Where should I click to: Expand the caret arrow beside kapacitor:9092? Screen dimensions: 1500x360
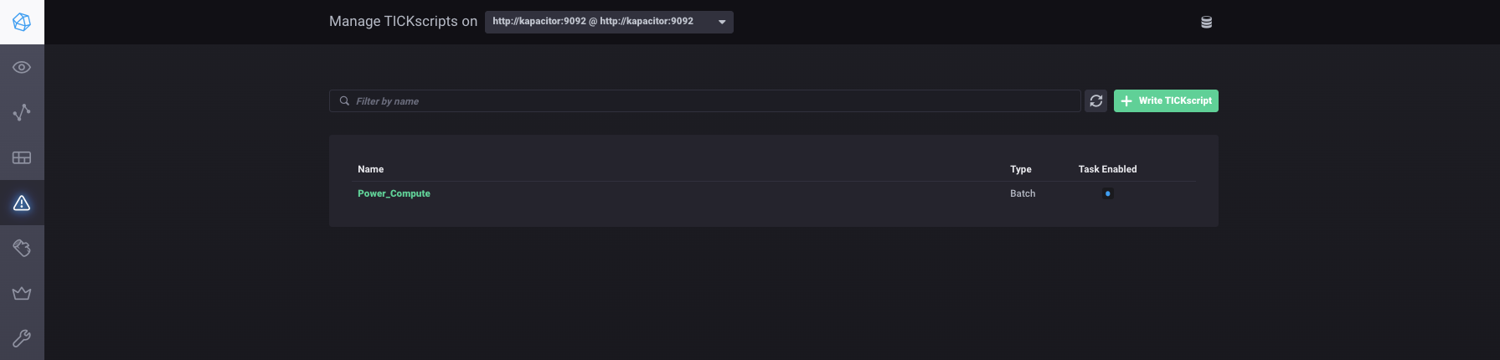click(722, 22)
